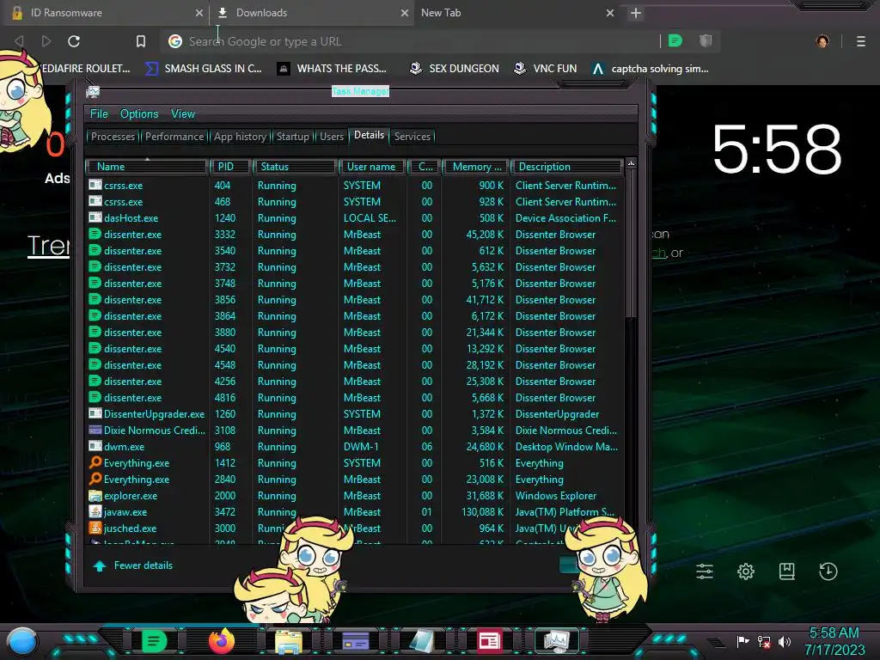Open the EDIAFIRE ROULET... bookmark
Image resolution: width=880 pixels, height=660 pixels.
click(85, 69)
